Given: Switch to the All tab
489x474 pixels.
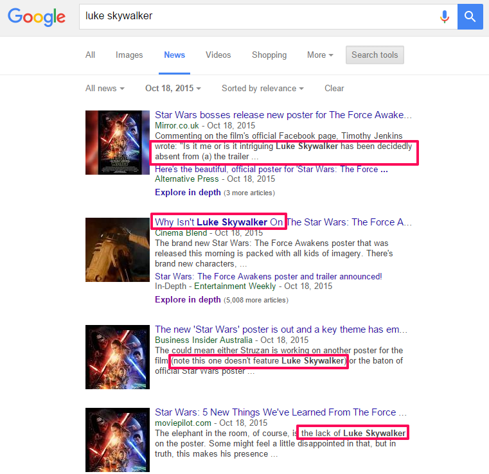Looking at the screenshot, I should (x=90, y=55).
